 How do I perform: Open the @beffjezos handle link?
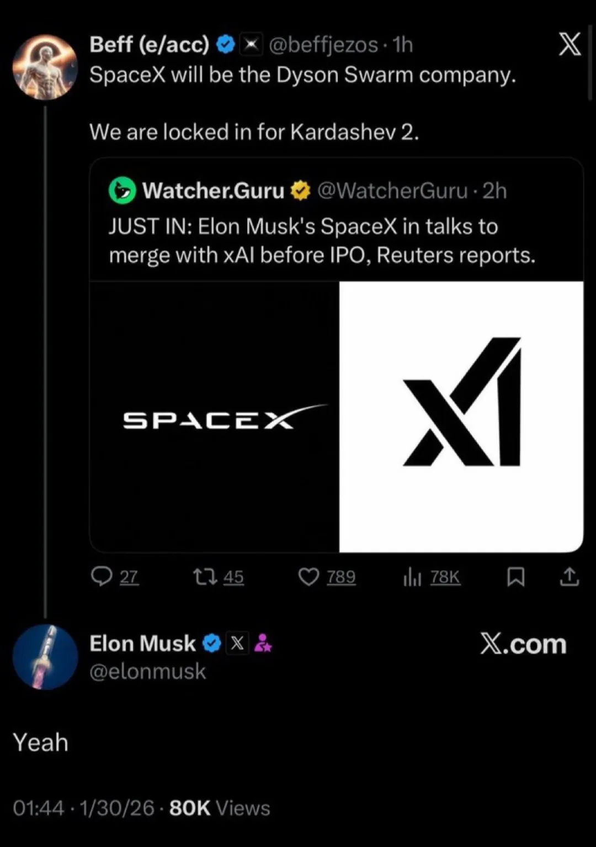pyautogui.click(x=323, y=44)
